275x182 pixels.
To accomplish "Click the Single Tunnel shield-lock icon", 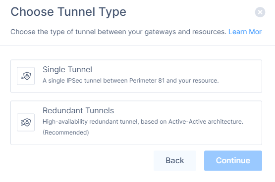I will click(26, 76).
